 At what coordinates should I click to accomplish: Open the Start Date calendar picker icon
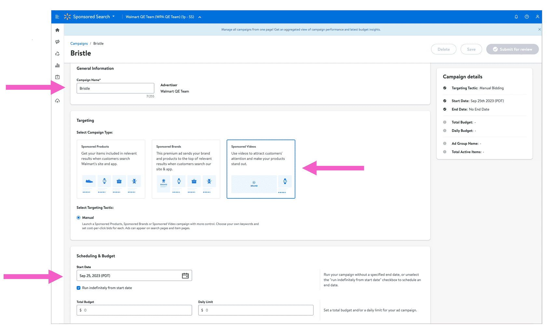[185, 276]
